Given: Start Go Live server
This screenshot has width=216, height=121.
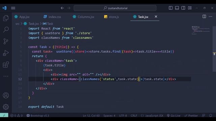Looking at the screenshot, I should tap(173, 116).
